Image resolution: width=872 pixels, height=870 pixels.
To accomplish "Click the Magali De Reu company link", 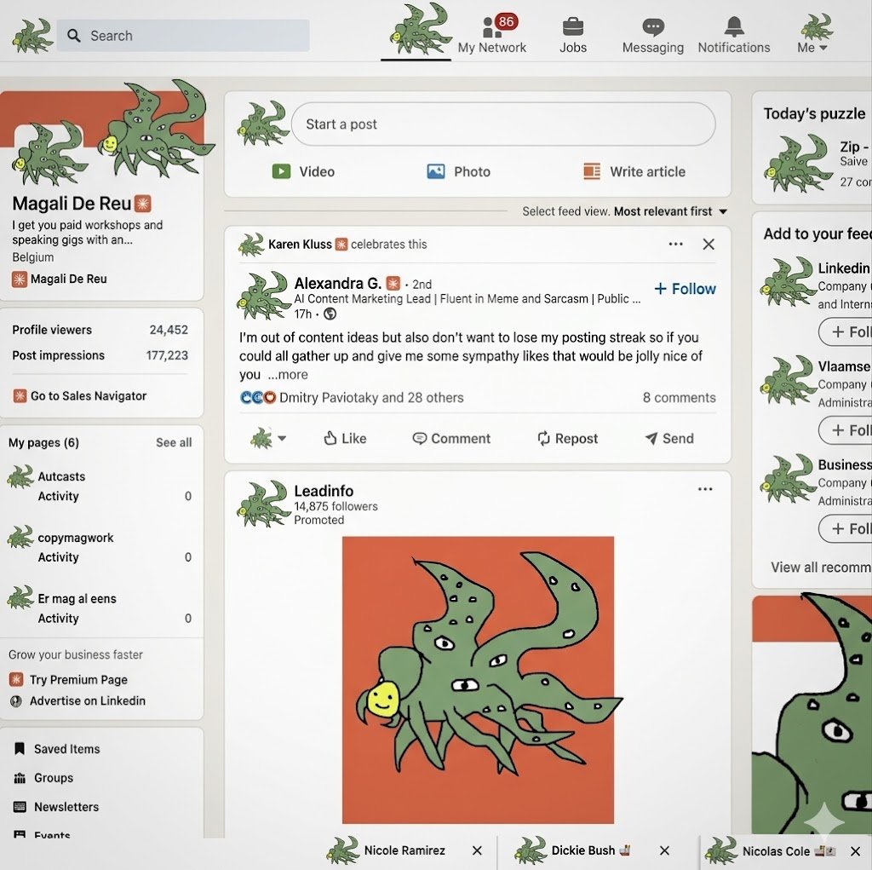I will [x=60, y=279].
